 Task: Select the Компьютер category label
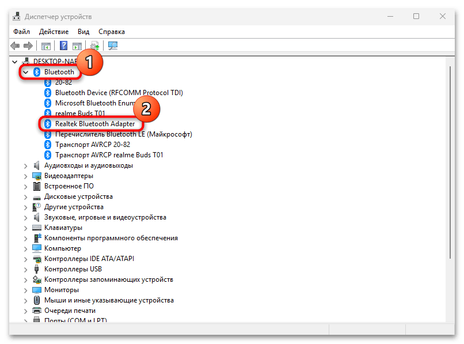point(62,248)
